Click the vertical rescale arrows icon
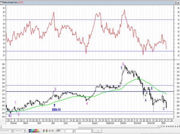 [x=167, y=127]
